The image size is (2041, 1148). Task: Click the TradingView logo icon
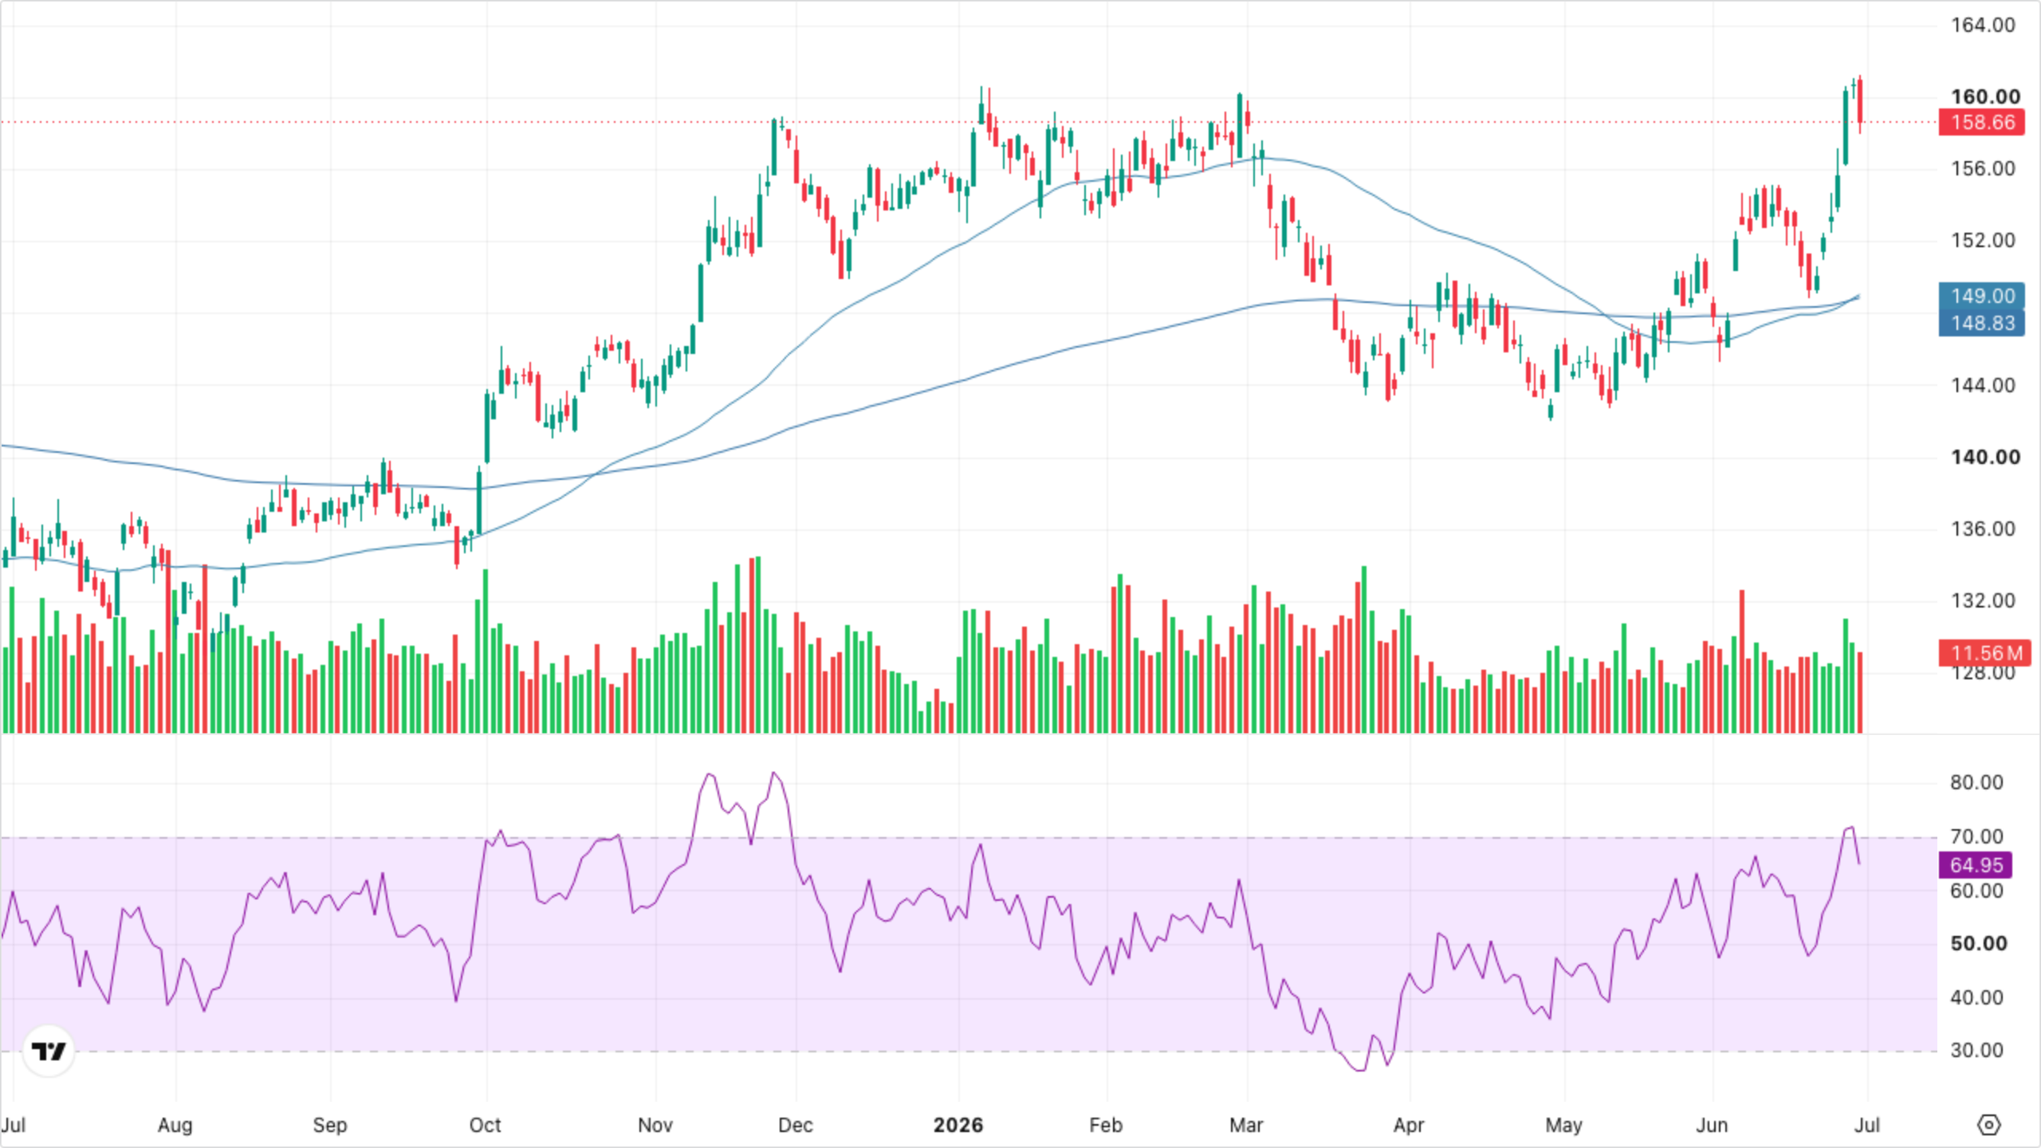[48, 1051]
